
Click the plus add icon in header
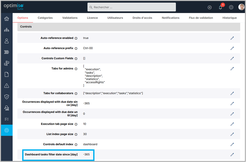(210, 7)
